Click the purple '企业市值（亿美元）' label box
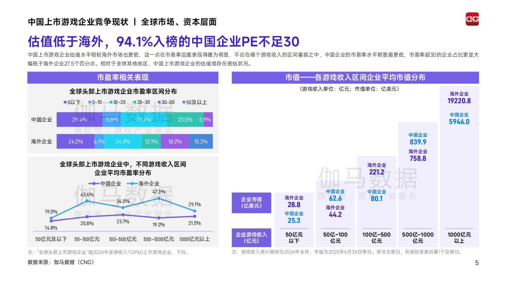 [252, 203]
